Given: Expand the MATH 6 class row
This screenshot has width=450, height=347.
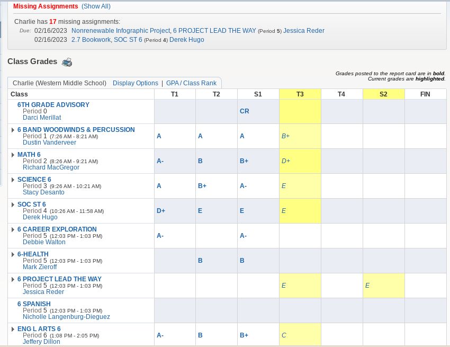Looking at the screenshot, I should click(x=13, y=155).
